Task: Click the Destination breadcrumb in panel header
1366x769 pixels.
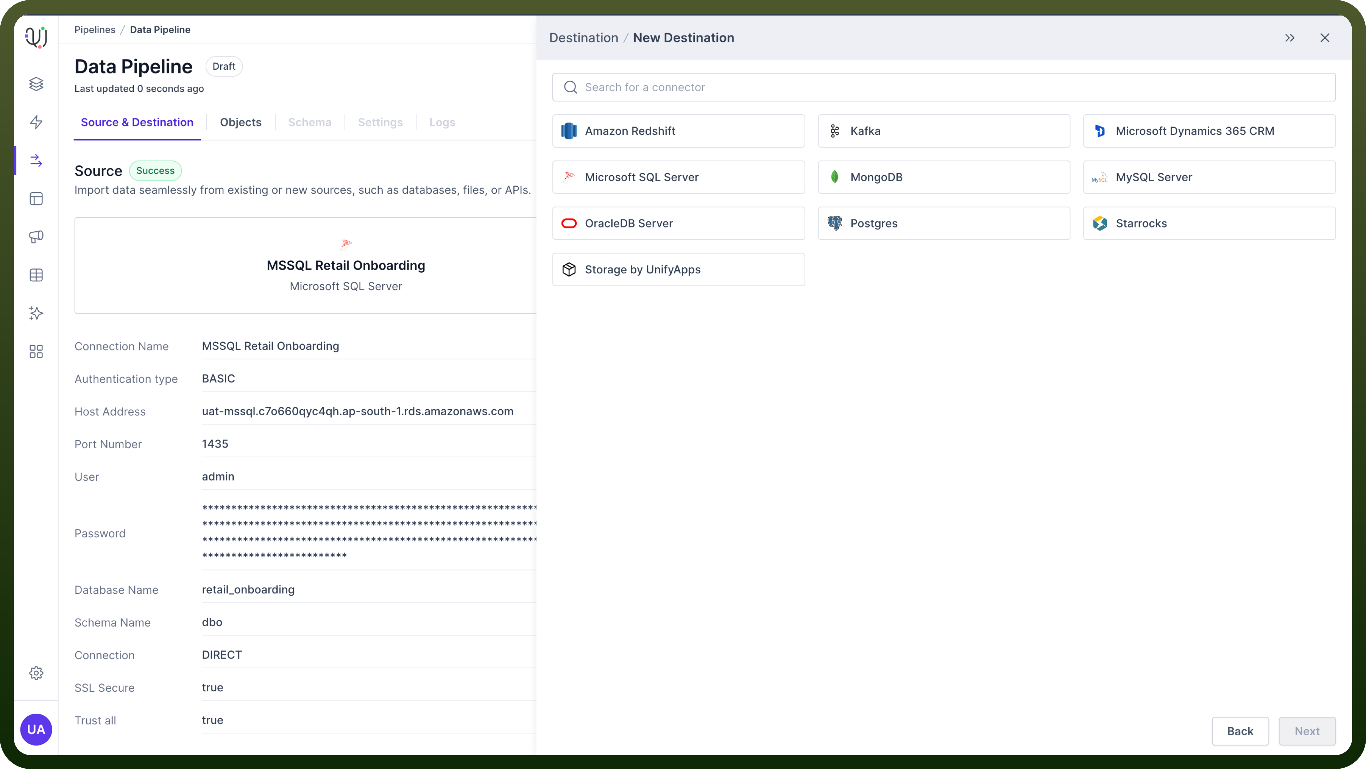Action: click(x=583, y=38)
